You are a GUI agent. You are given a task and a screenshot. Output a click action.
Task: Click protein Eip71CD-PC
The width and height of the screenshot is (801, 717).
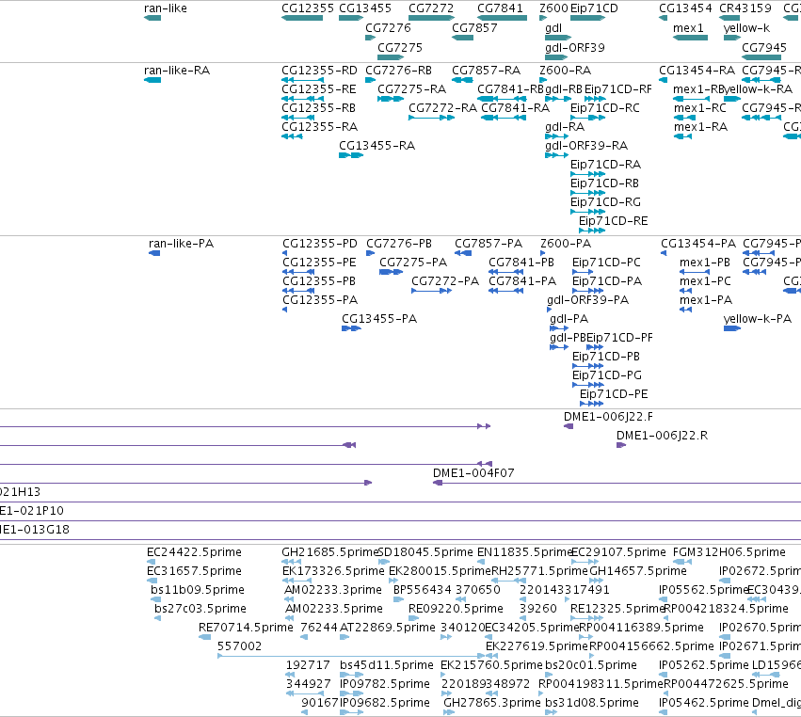[606, 262]
